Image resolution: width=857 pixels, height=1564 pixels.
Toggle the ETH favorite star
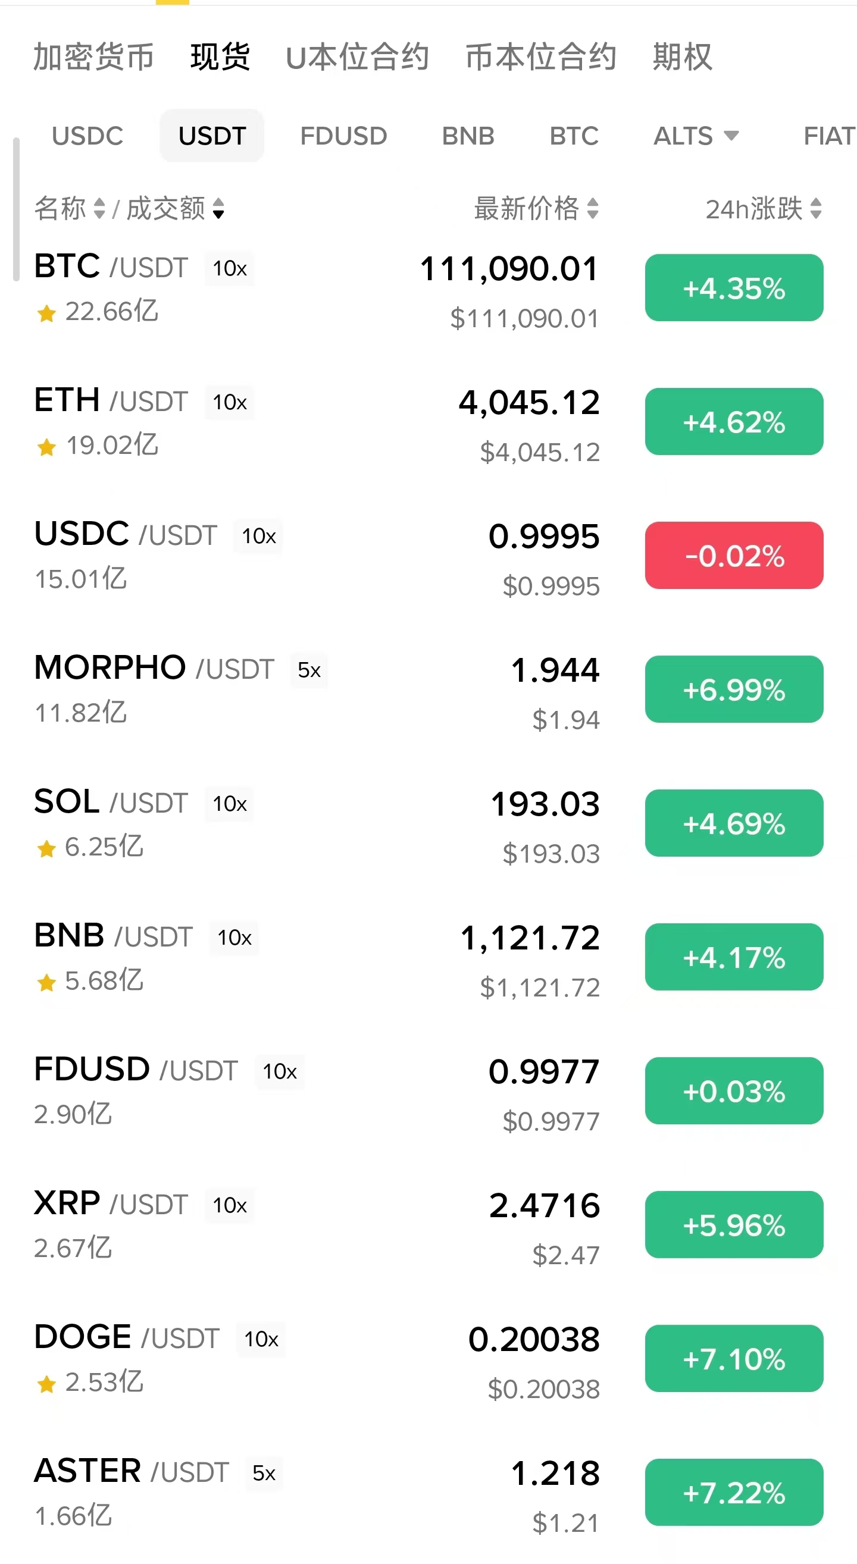[46, 447]
